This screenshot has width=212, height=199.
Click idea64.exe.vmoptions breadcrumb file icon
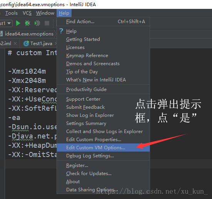tap(1, 34)
